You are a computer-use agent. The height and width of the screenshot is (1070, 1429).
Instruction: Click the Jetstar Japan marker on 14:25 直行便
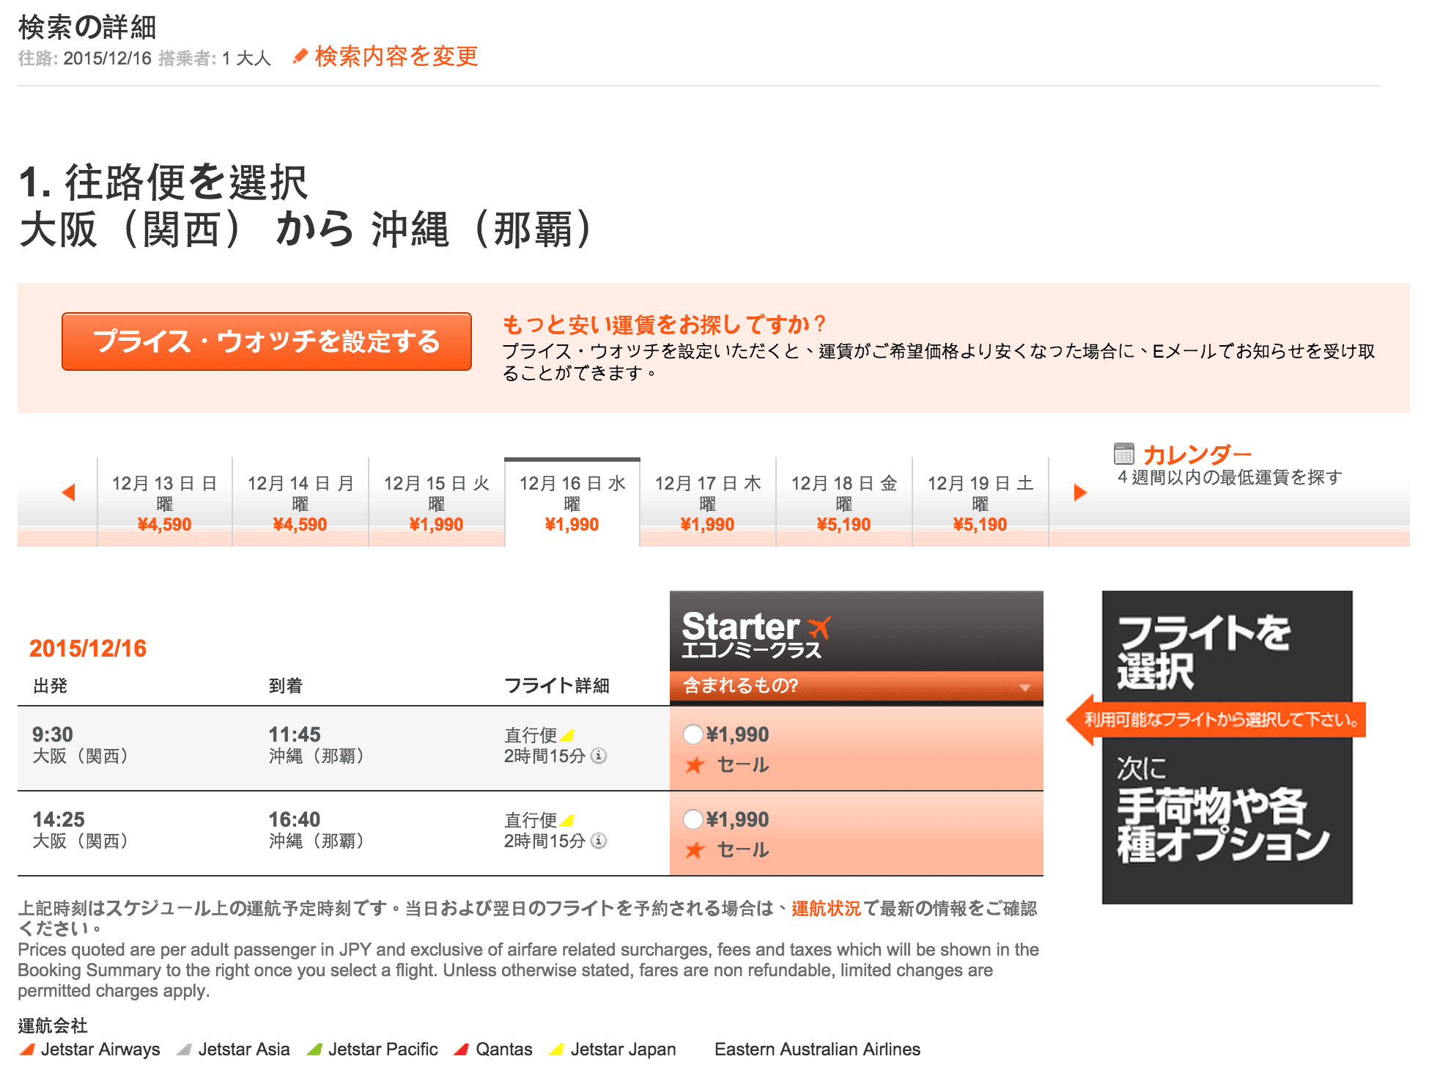click(x=566, y=820)
